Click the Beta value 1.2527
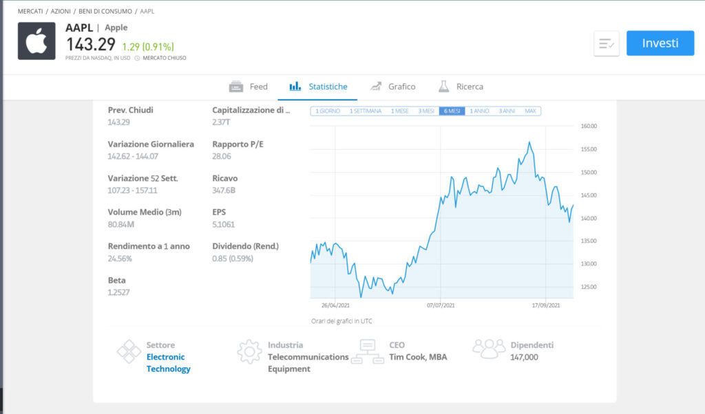705x414 pixels. [118, 292]
